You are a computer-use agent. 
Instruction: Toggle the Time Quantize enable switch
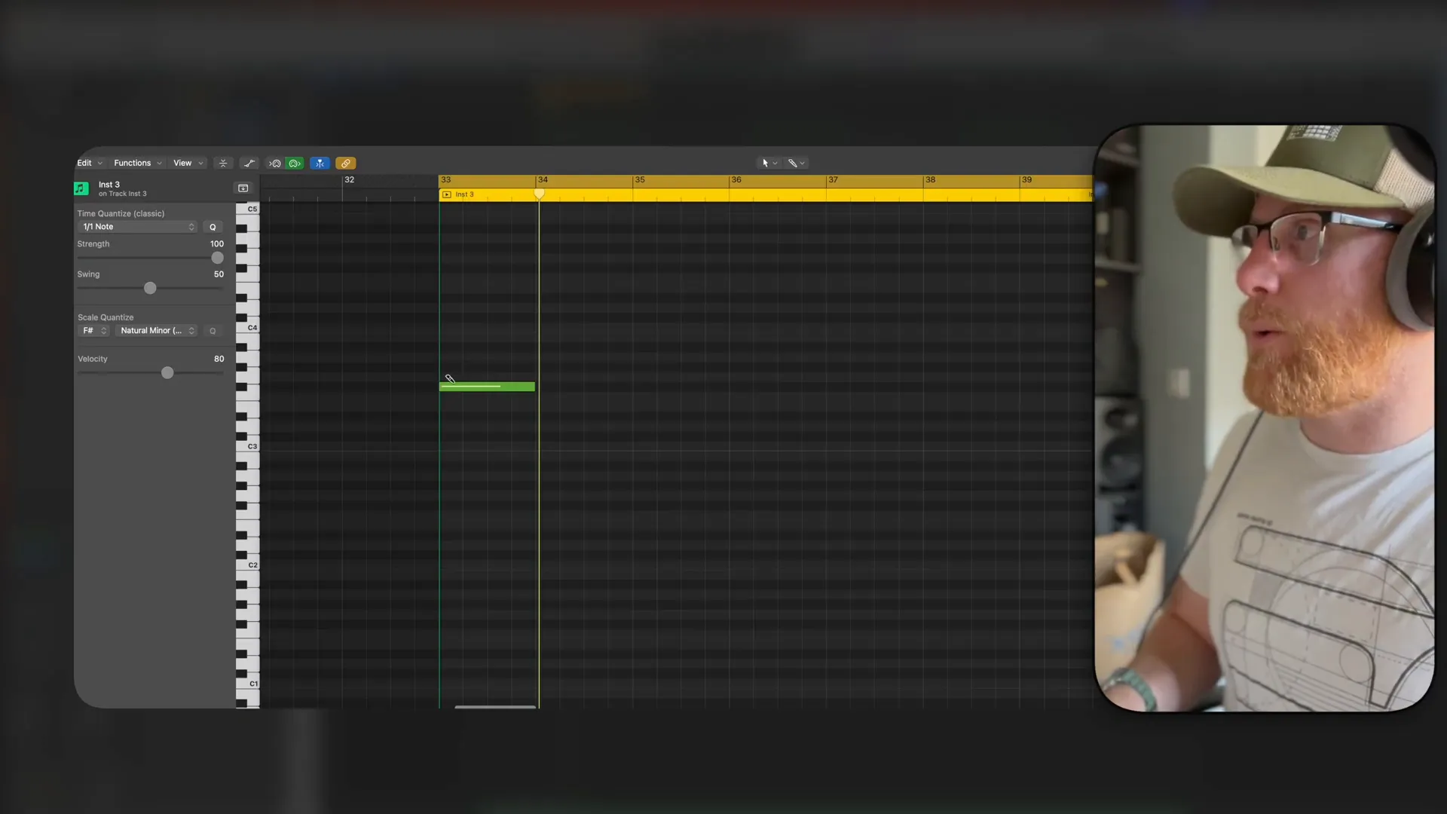(212, 227)
